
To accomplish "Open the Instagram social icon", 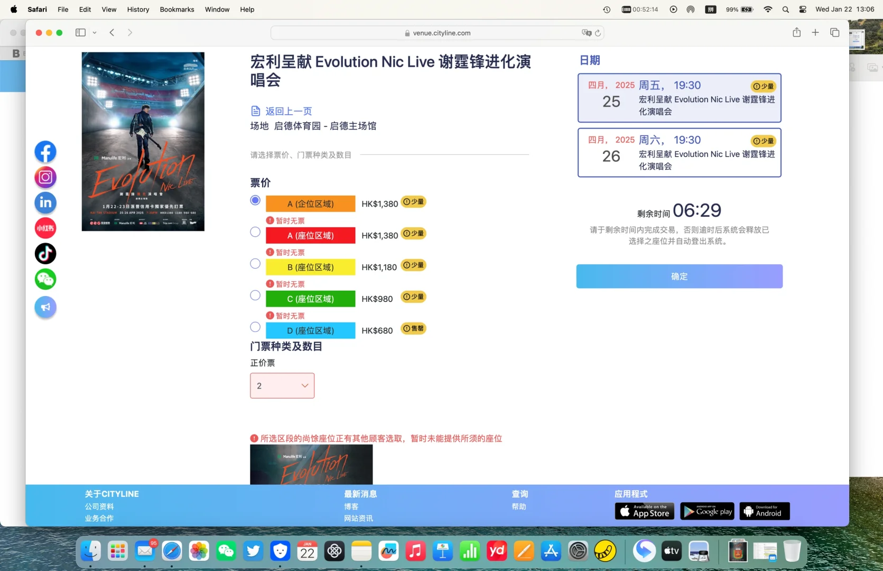I will click(x=45, y=177).
